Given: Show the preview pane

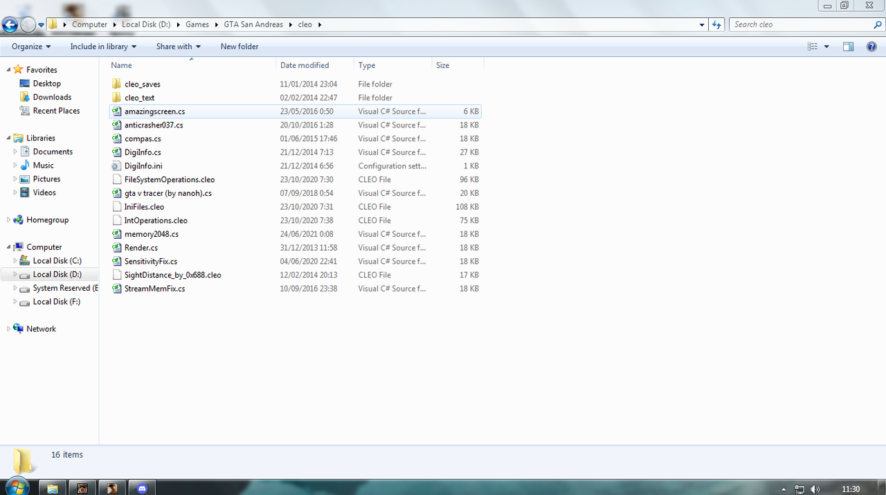Looking at the screenshot, I should pyautogui.click(x=848, y=46).
